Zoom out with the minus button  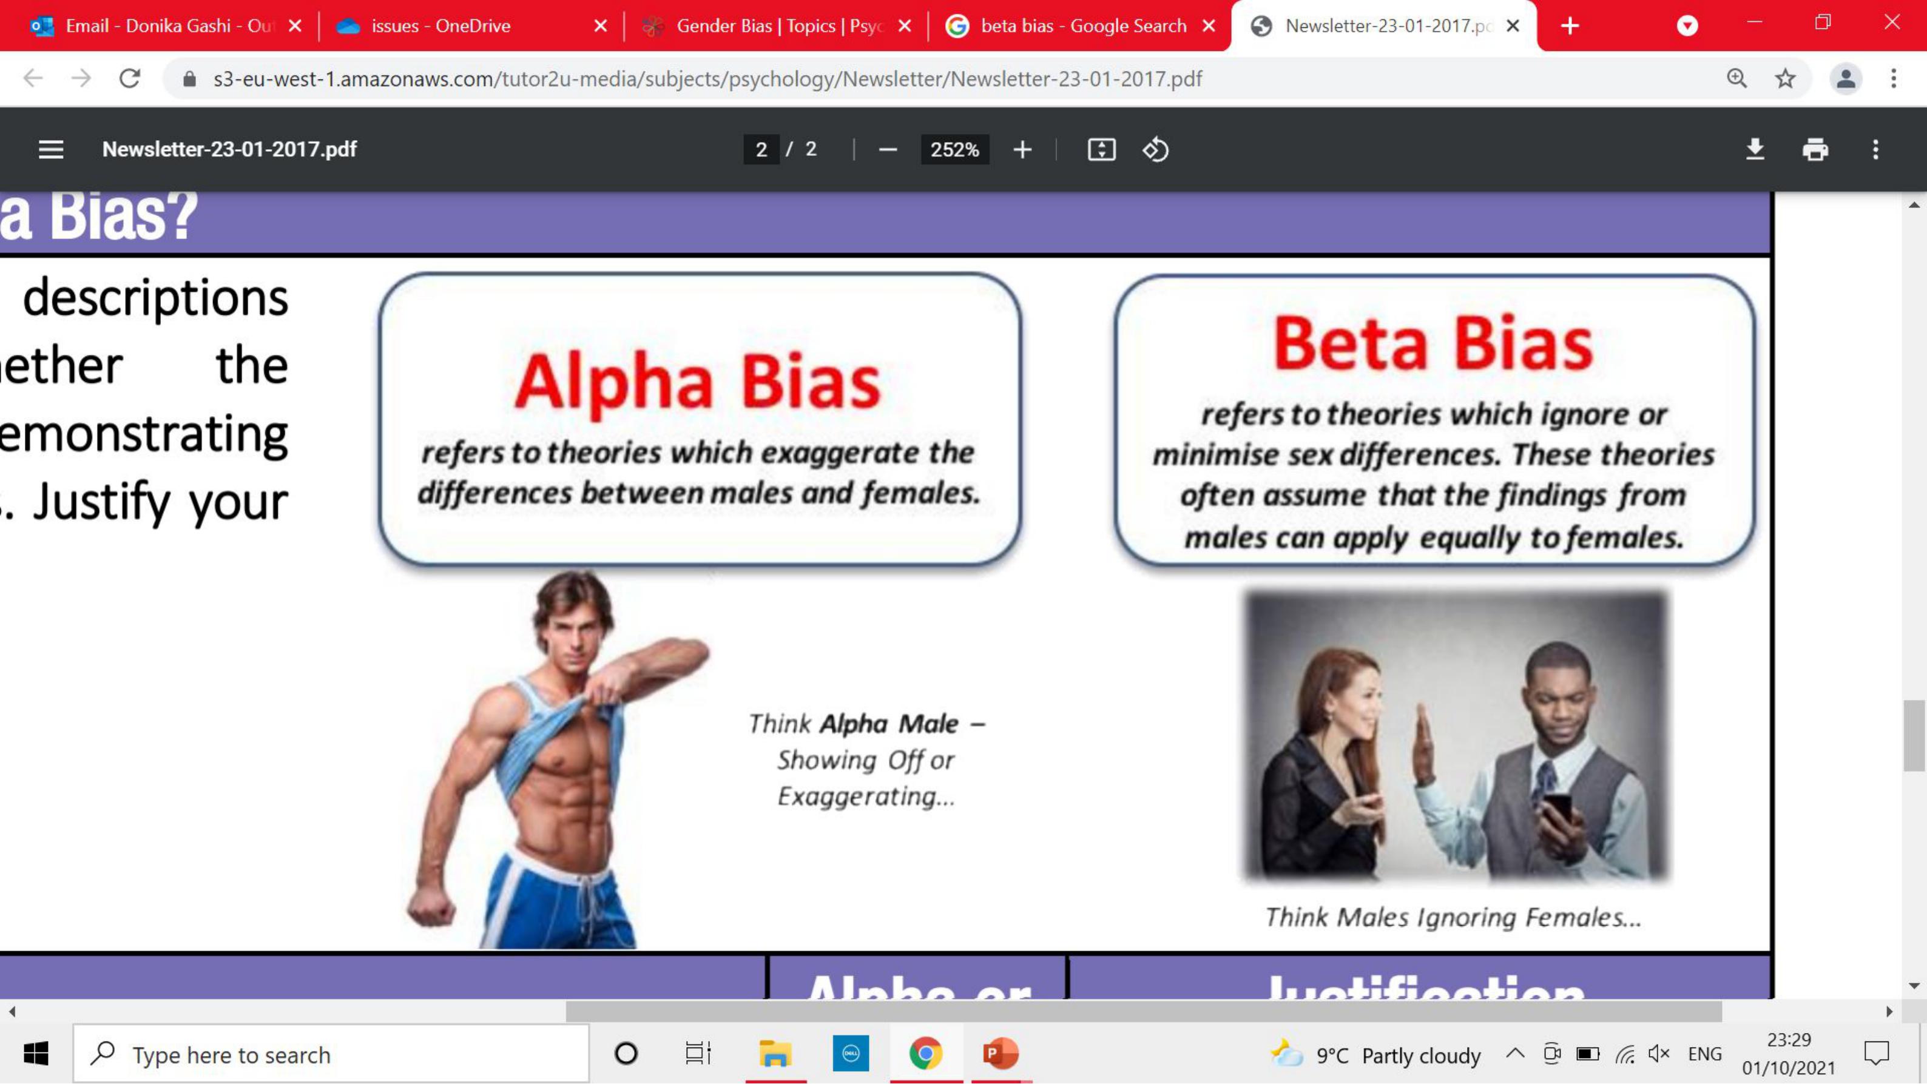[887, 150]
